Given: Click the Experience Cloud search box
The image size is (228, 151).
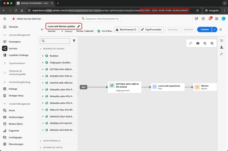Looking at the screenshot, I should point(100,19).
